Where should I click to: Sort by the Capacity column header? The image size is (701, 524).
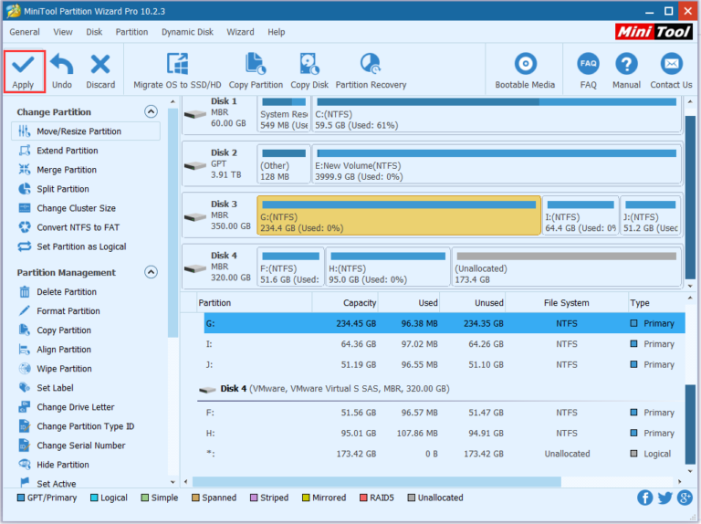(x=345, y=303)
